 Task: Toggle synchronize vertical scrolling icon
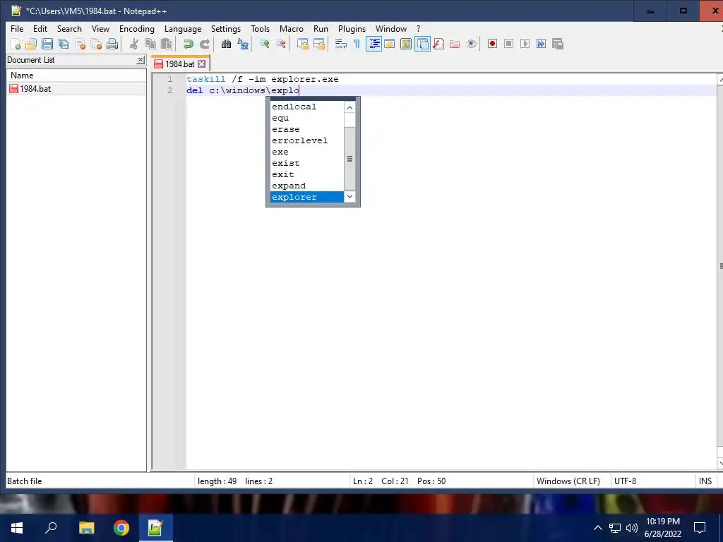pos(302,44)
